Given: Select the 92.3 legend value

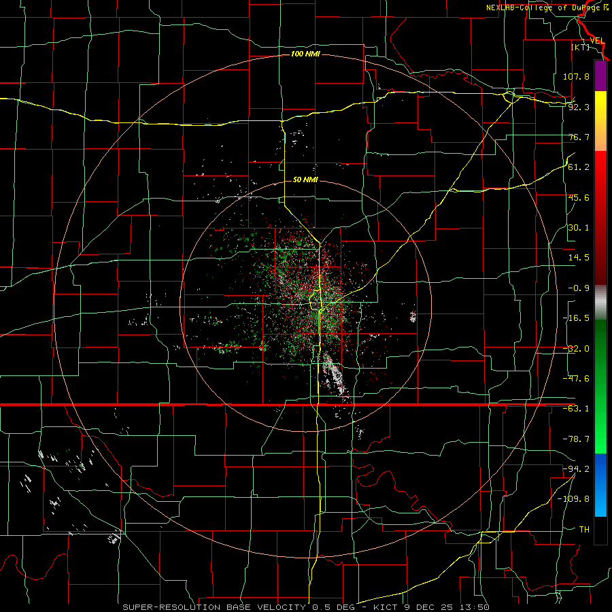Looking at the screenshot, I should click(579, 107).
